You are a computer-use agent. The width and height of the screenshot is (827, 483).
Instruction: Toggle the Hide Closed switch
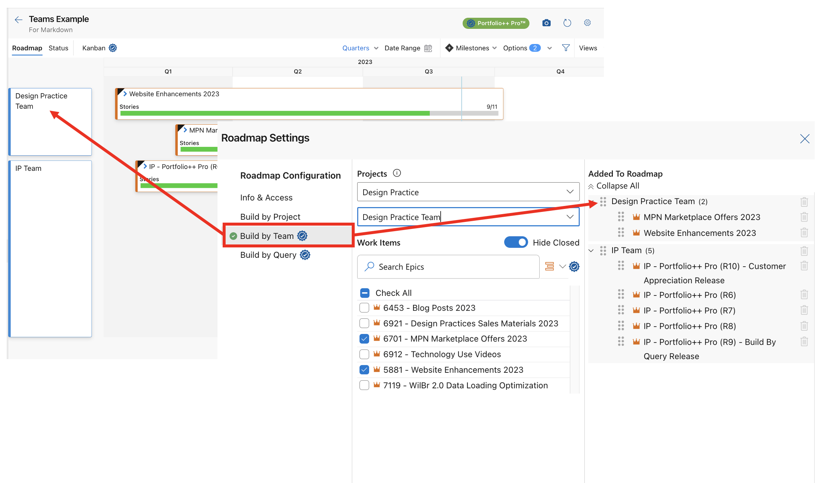pyautogui.click(x=516, y=242)
